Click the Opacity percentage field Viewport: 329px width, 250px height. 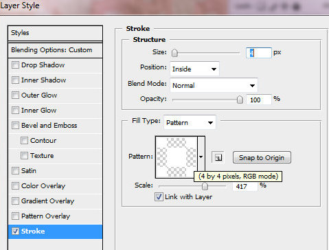coord(259,100)
